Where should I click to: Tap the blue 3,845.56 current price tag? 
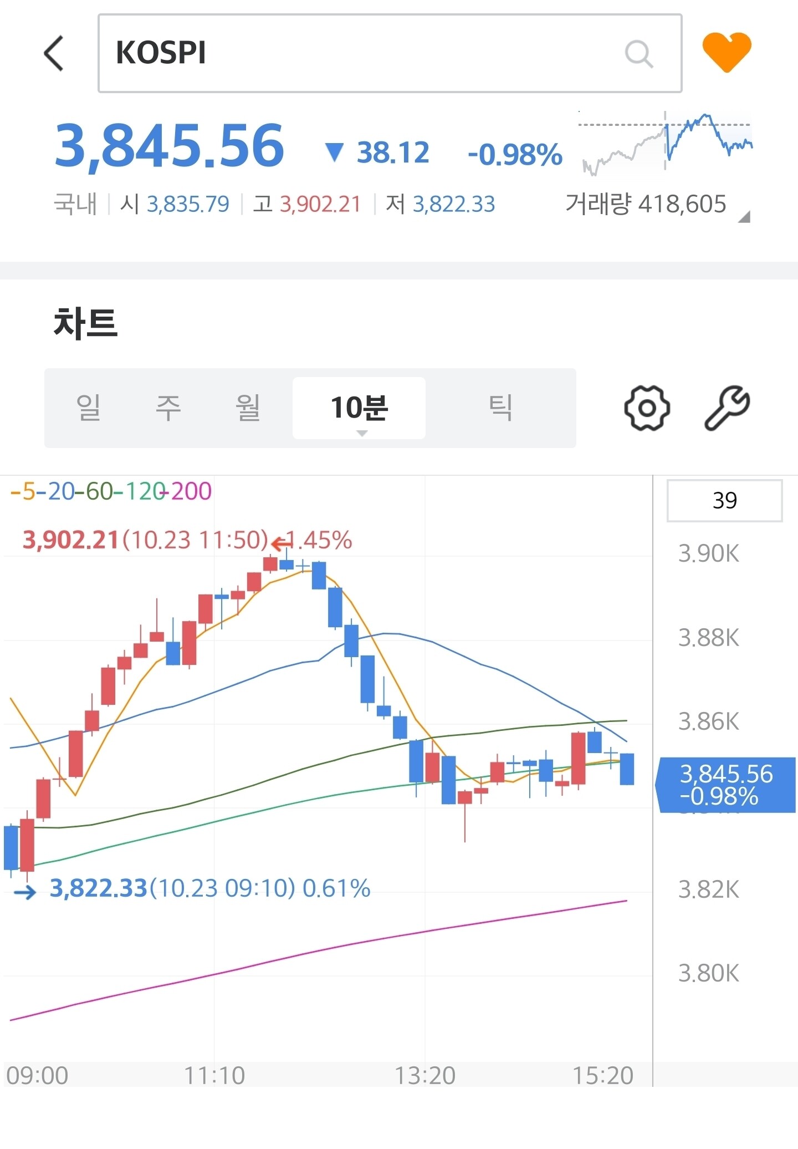tap(726, 785)
